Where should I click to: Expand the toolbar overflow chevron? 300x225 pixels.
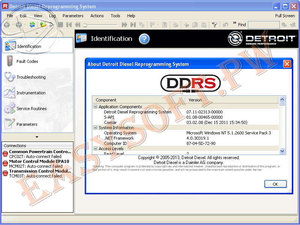235,23
